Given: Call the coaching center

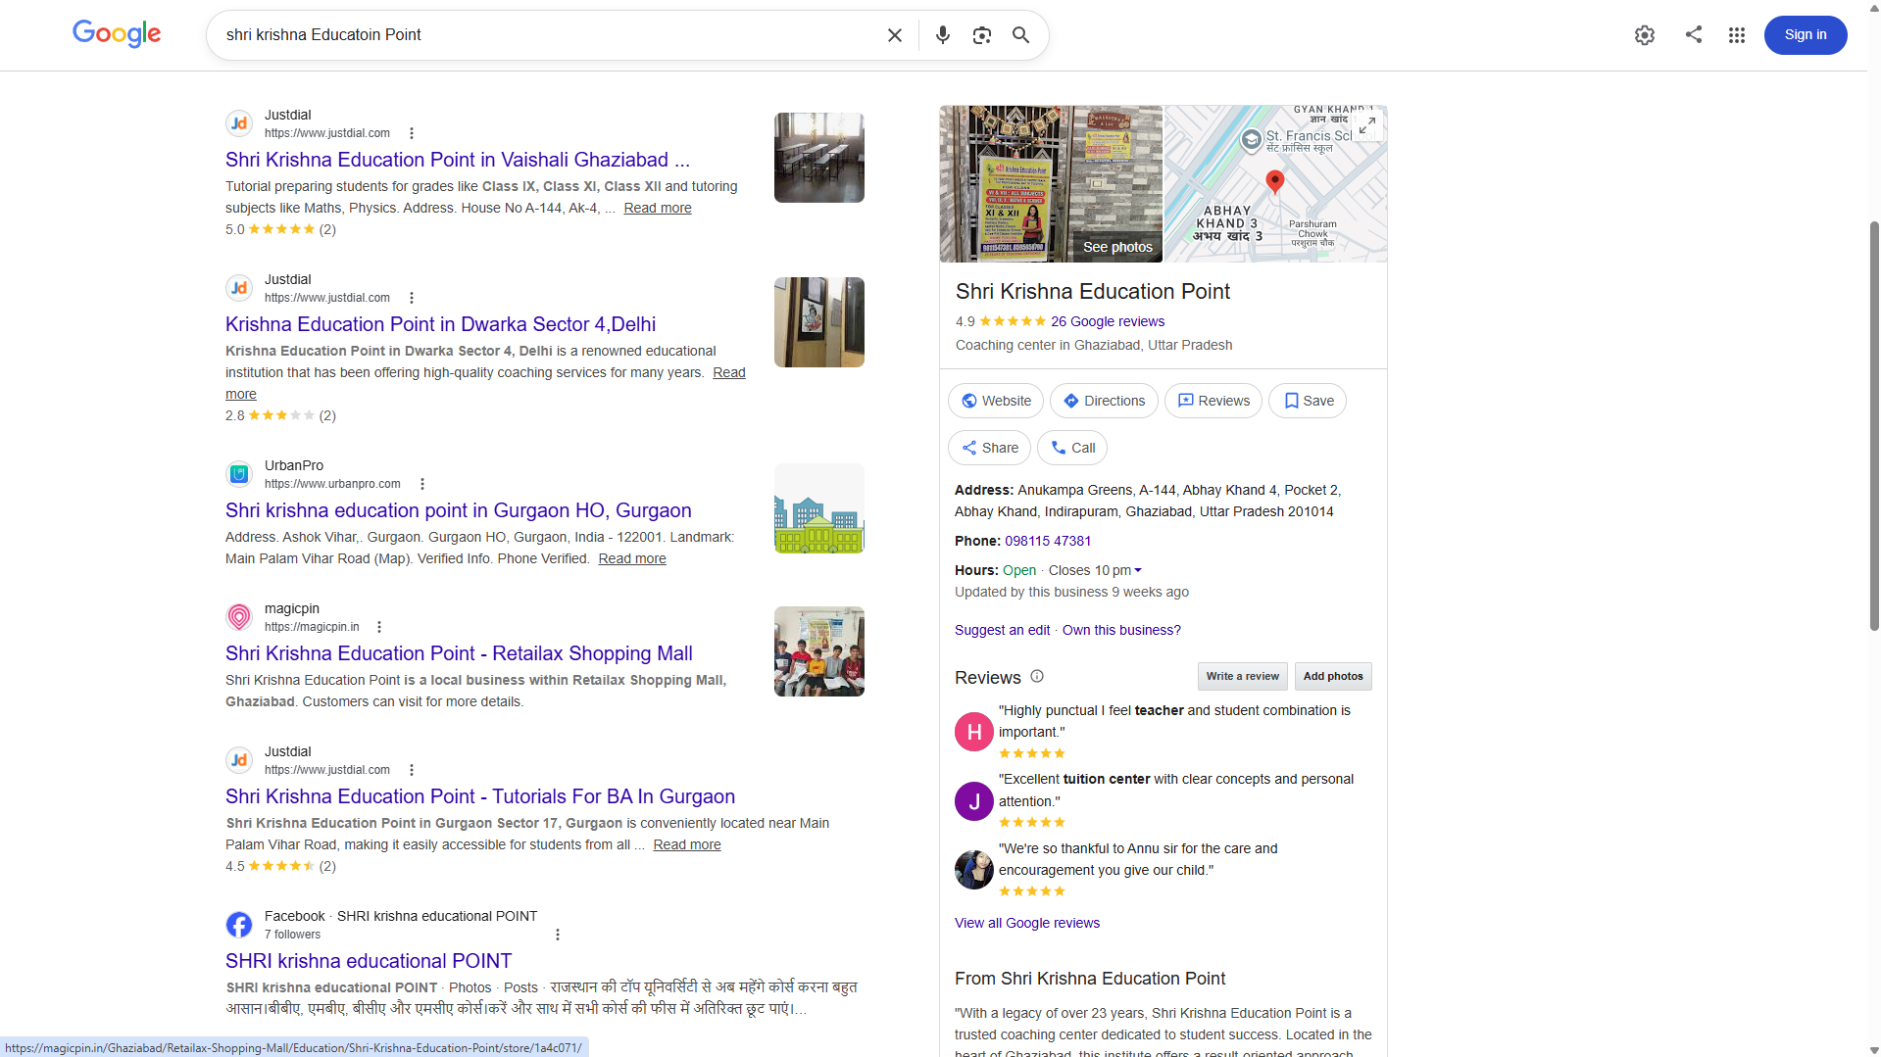Looking at the screenshot, I should pyautogui.click(x=1072, y=448).
